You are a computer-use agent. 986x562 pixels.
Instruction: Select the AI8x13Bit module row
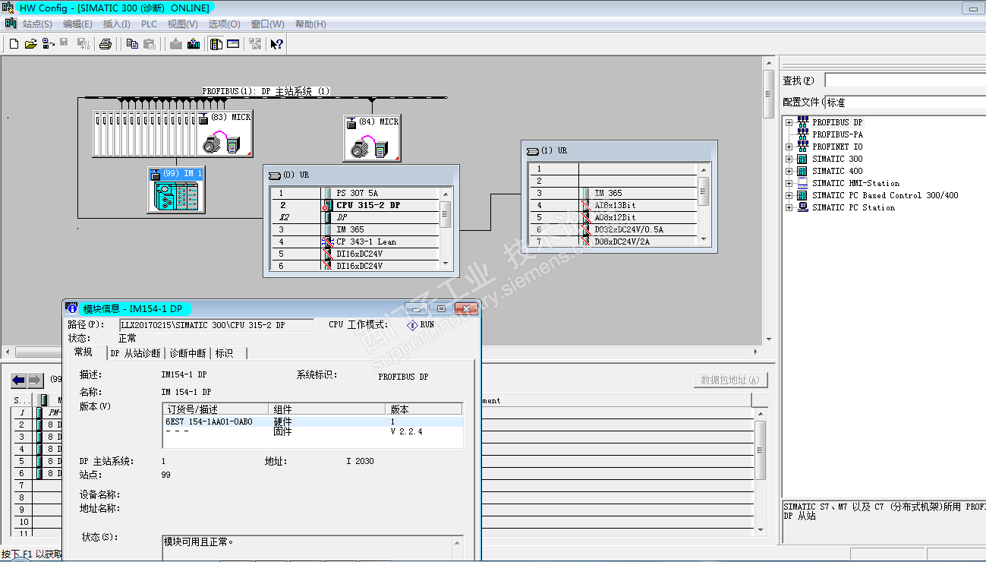[x=614, y=205]
